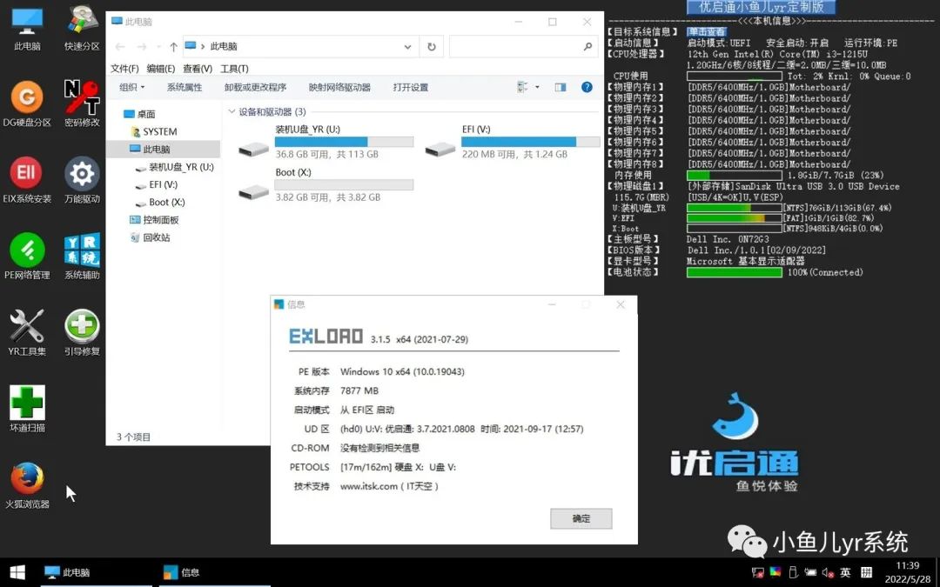The image size is (940, 587).
Task: Click 映射网络驱动器 toolbar button
Action: coord(339,87)
